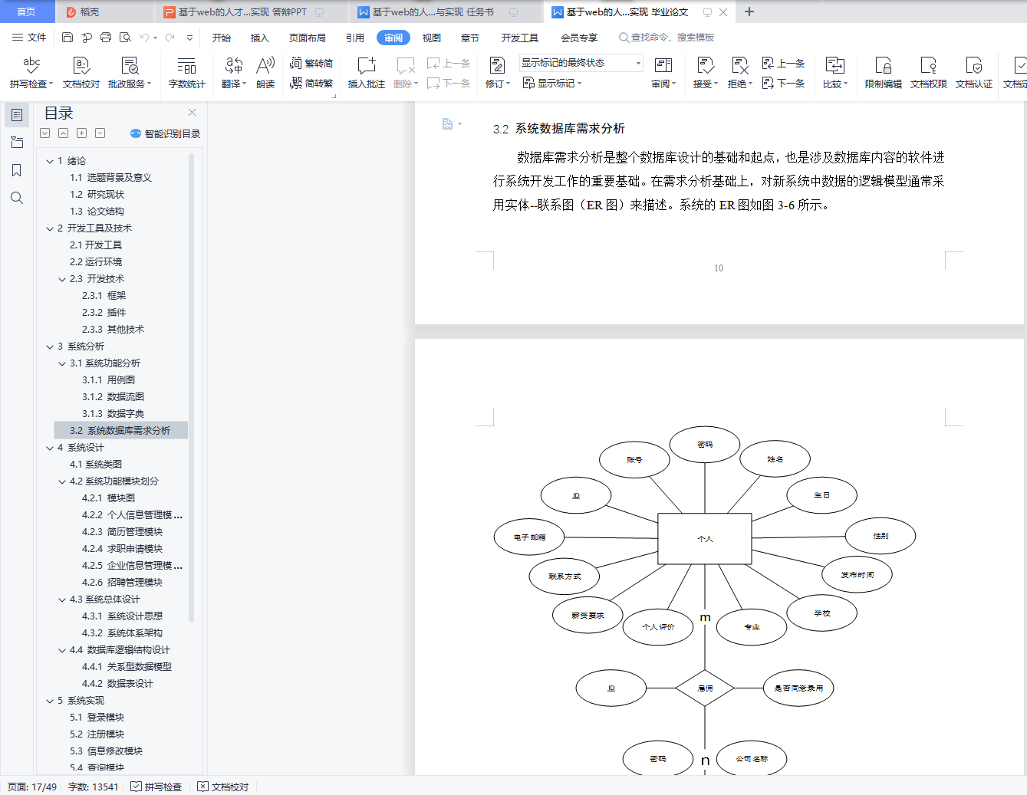Convert traditional to simplified with 繁转简
The height and width of the screenshot is (795, 1027).
(311, 64)
